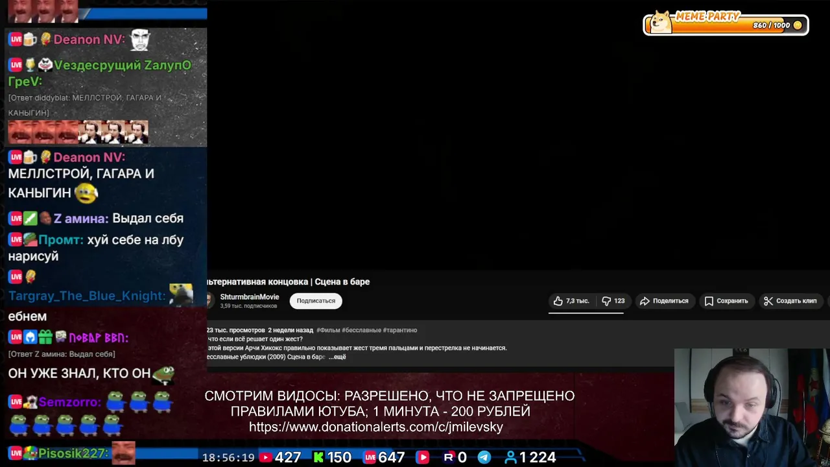Open the ShturmbrainMovie channel name link
Screen dimensions: 830x467
(250, 297)
